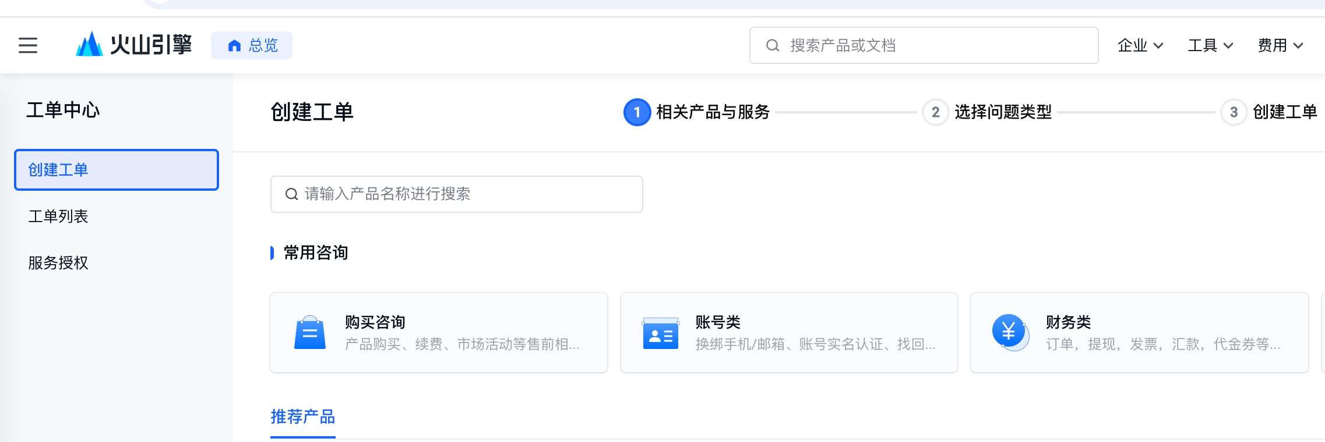Click description 产品购买、续费、市场活动等售前相...
Viewport: 1325px width, 442px height.
pos(462,344)
